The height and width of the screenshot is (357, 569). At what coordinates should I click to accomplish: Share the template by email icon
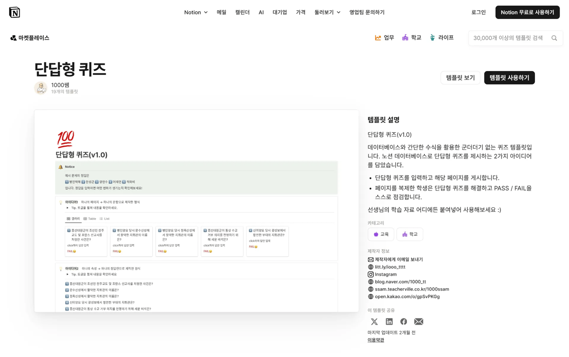[x=419, y=322]
